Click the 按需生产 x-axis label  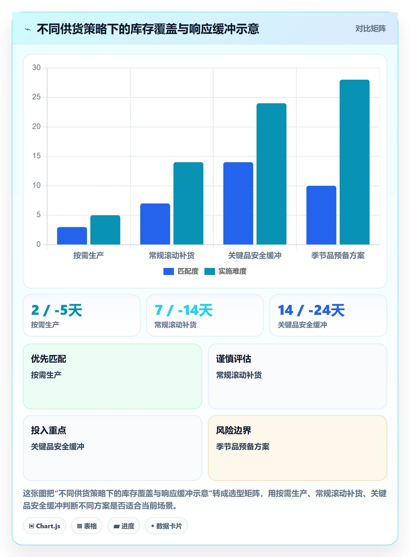pos(88,255)
